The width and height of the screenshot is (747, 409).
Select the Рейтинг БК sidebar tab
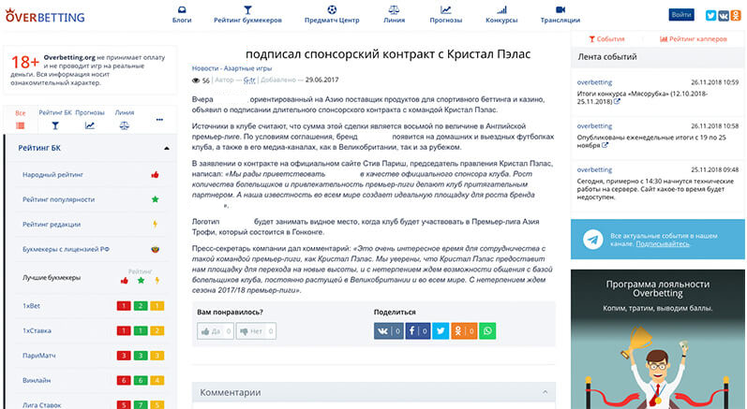pyautogui.click(x=55, y=120)
